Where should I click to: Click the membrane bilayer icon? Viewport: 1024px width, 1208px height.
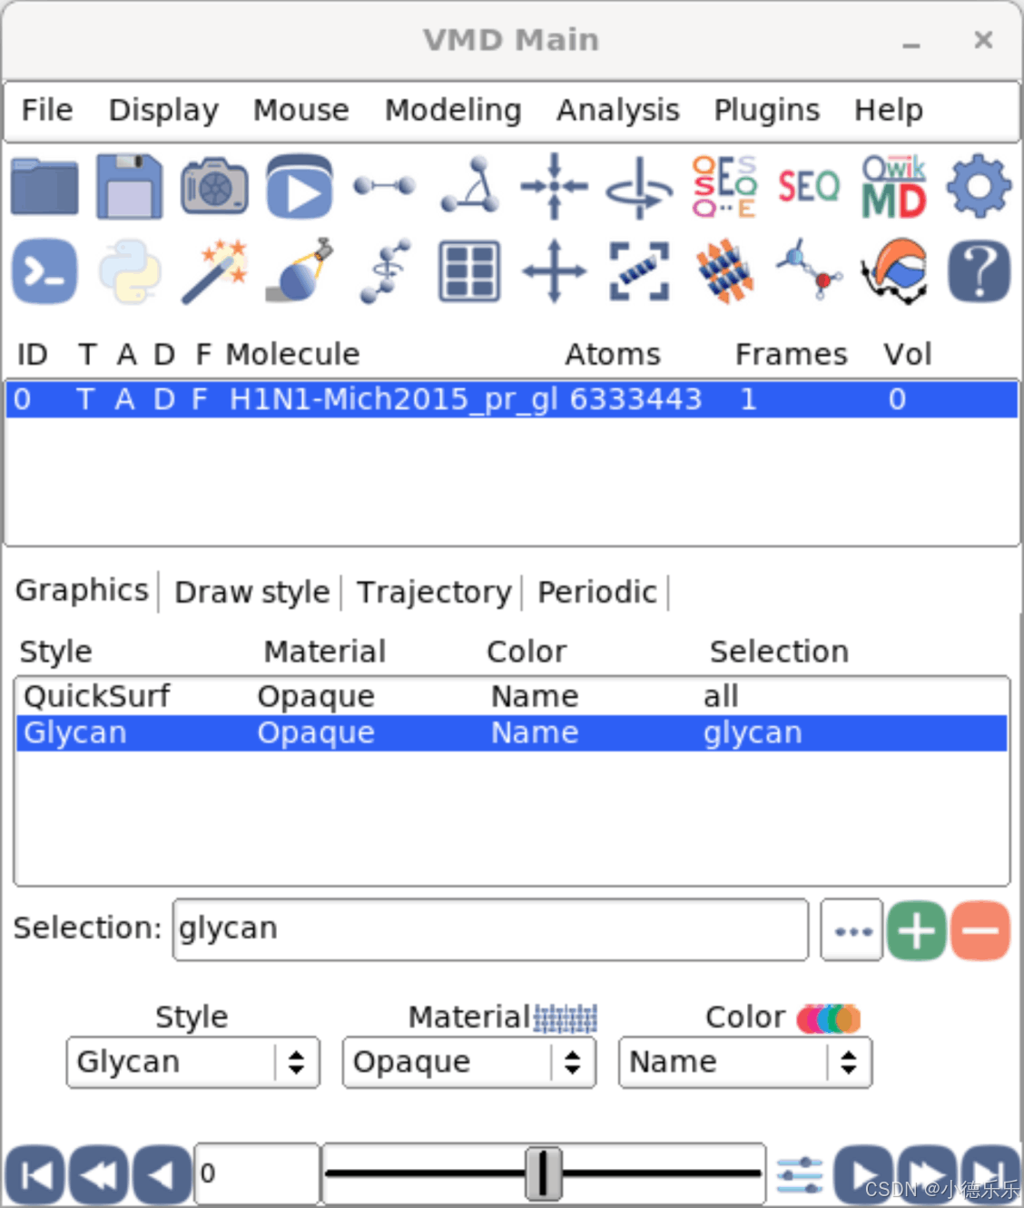pyautogui.click(x=724, y=271)
